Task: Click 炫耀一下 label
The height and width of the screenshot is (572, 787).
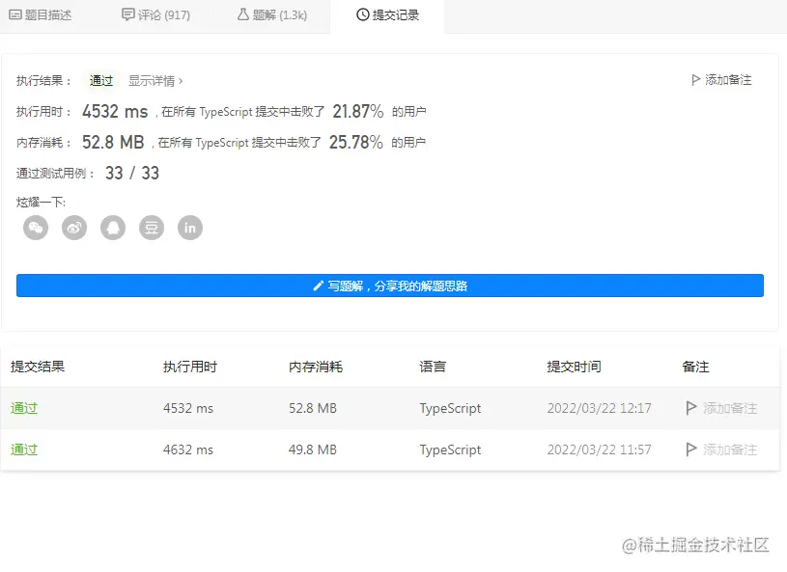Action: point(41,202)
